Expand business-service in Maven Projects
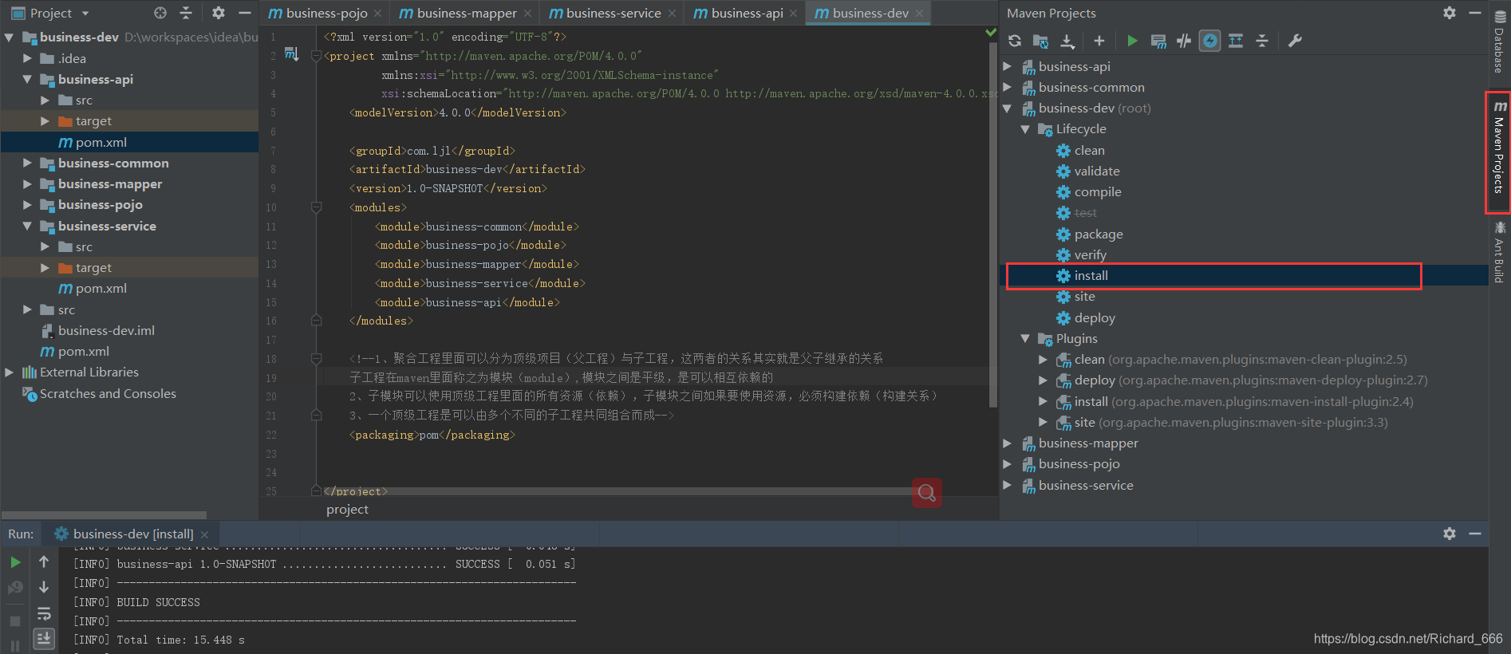Screen dimensions: 1511x654 pyautogui.click(x=1008, y=485)
